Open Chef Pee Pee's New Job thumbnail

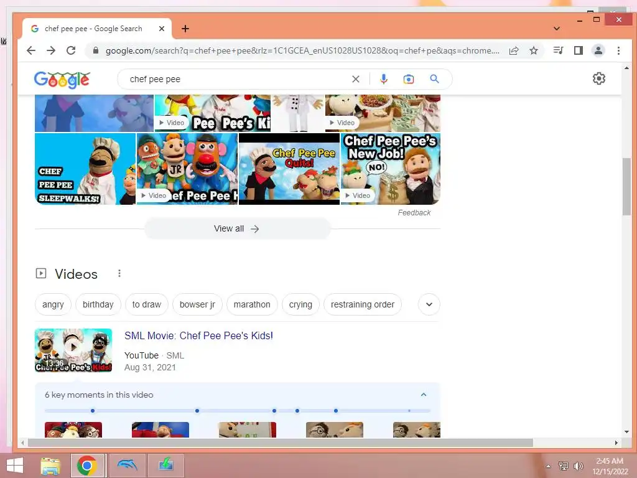coord(391,169)
